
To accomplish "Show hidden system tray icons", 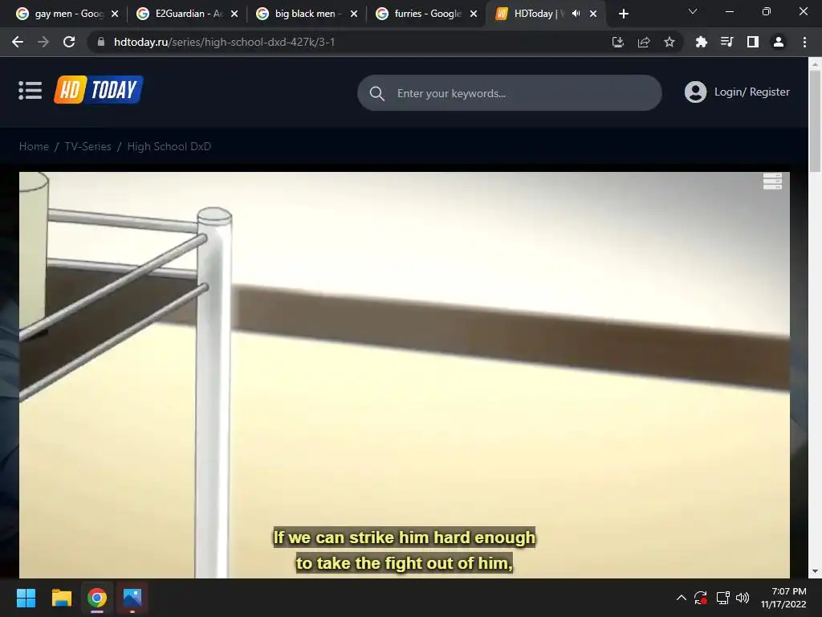I will tap(681, 598).
